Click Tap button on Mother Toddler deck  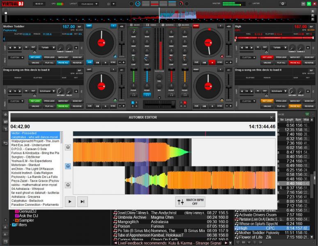pos(79,27)
